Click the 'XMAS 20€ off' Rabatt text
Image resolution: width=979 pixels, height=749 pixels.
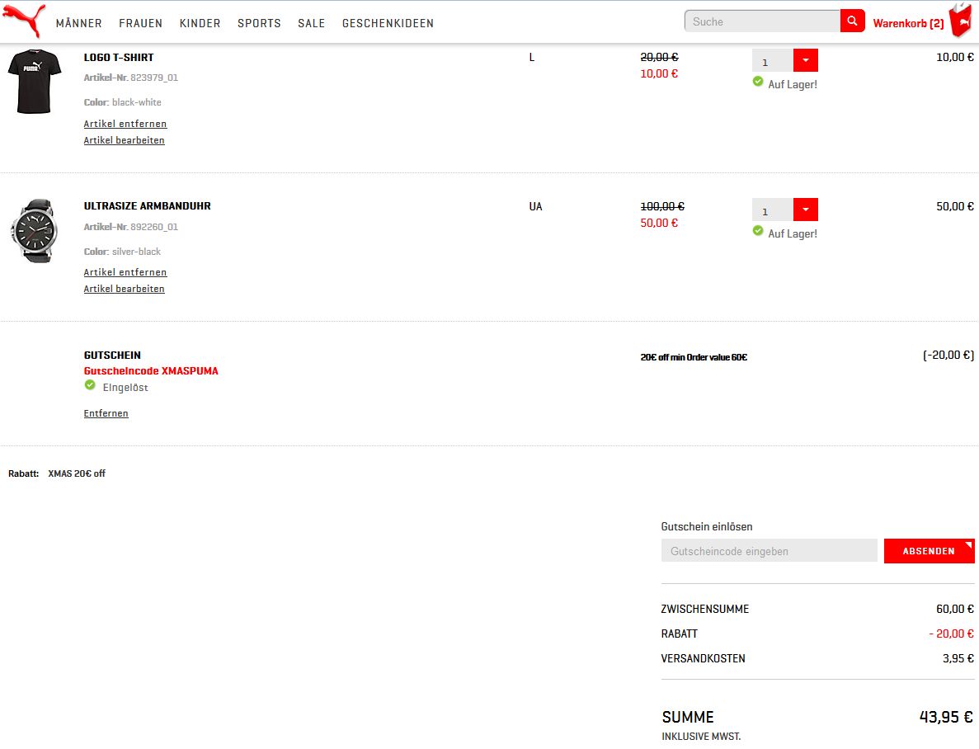point(77,473)
